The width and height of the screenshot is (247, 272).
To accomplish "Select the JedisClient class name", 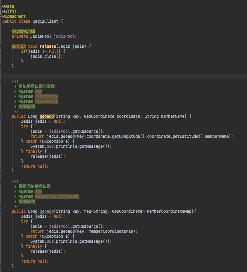I will [45, 21].
